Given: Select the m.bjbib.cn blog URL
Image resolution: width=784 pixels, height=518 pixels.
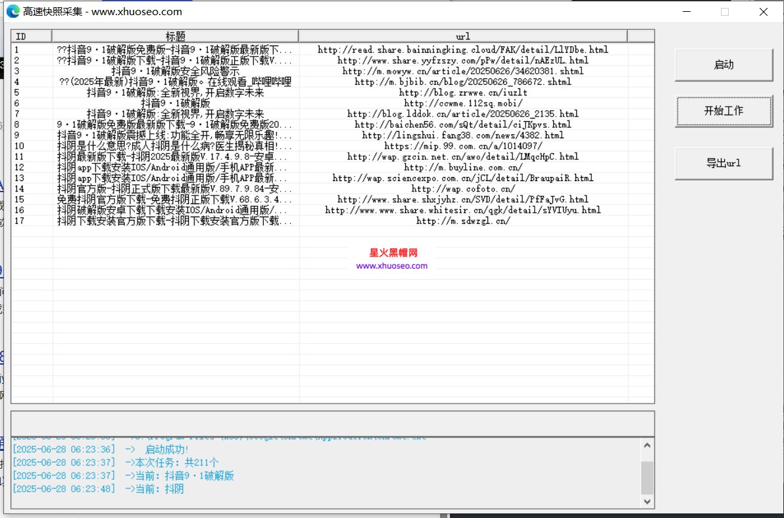Looking at the screenshot, I should coord(463,82).
